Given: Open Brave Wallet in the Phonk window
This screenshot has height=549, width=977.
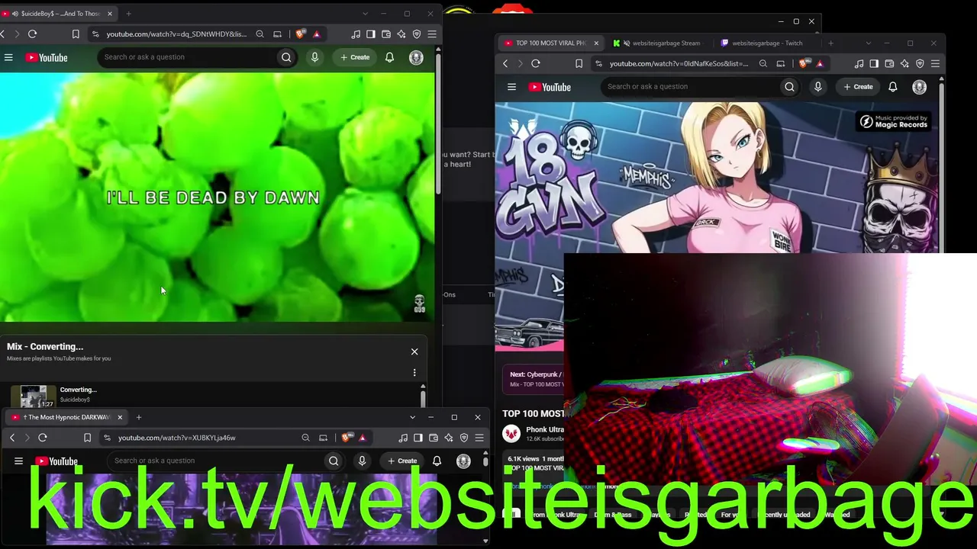Looking at the screenshot, I should (889, 64).
